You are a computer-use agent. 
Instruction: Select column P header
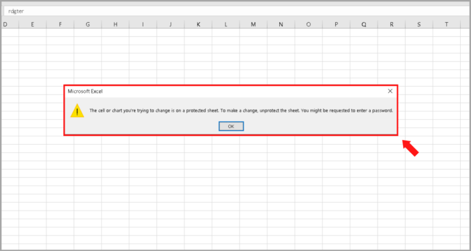[x=336, y=25]
